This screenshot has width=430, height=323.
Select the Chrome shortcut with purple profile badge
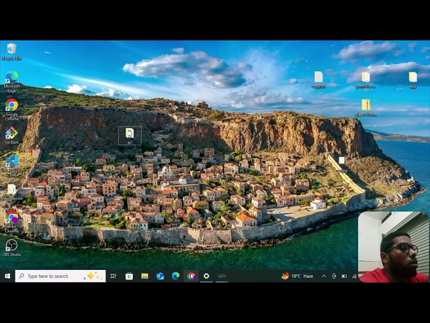pos(12,221)
